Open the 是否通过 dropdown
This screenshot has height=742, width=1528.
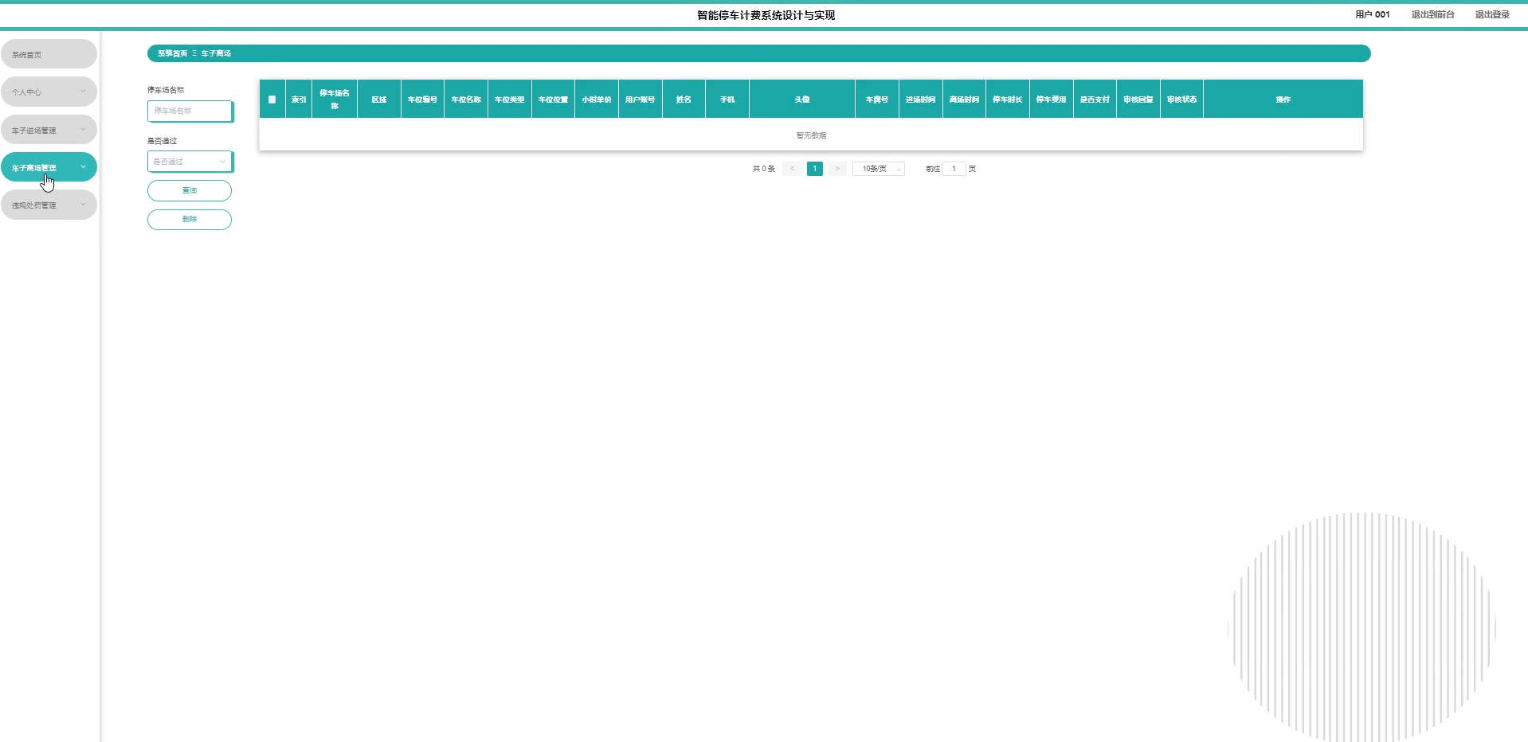tap(190, 162)
